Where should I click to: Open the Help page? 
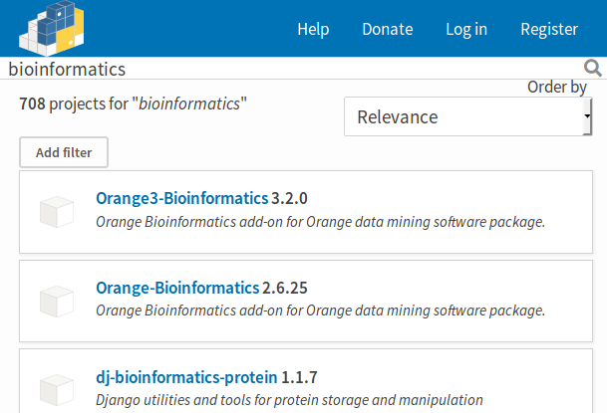click(x=313, y=29)
